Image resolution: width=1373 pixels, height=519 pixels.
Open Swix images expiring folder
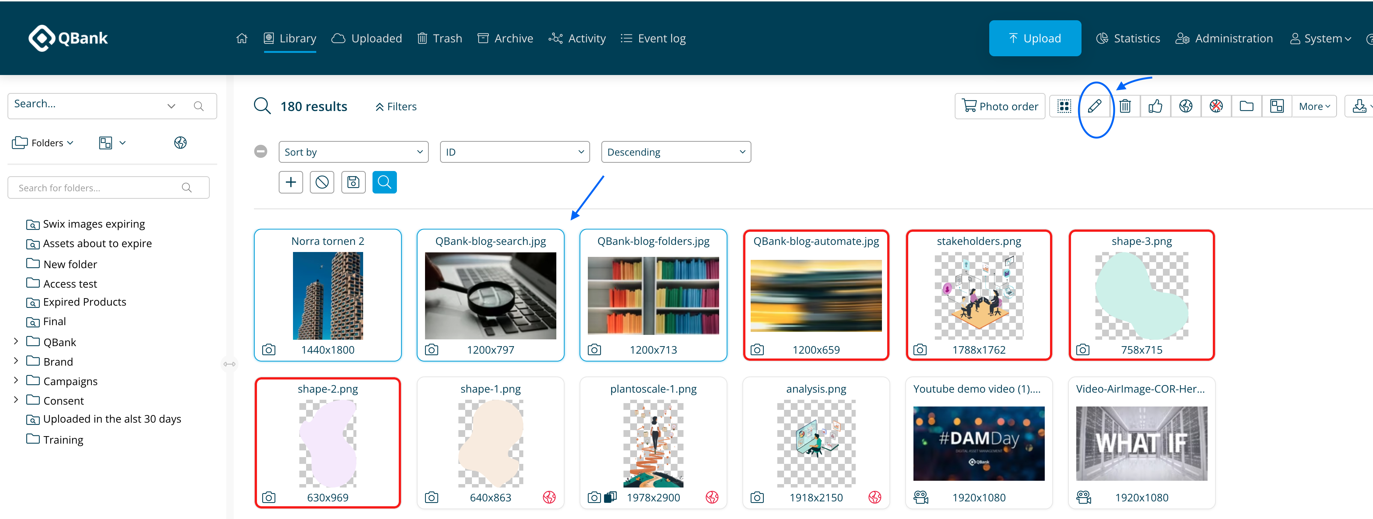click(86, 224)
